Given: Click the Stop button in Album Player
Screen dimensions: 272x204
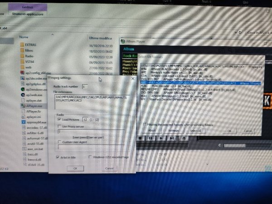Looking at the screenshot, I should 140,138.
